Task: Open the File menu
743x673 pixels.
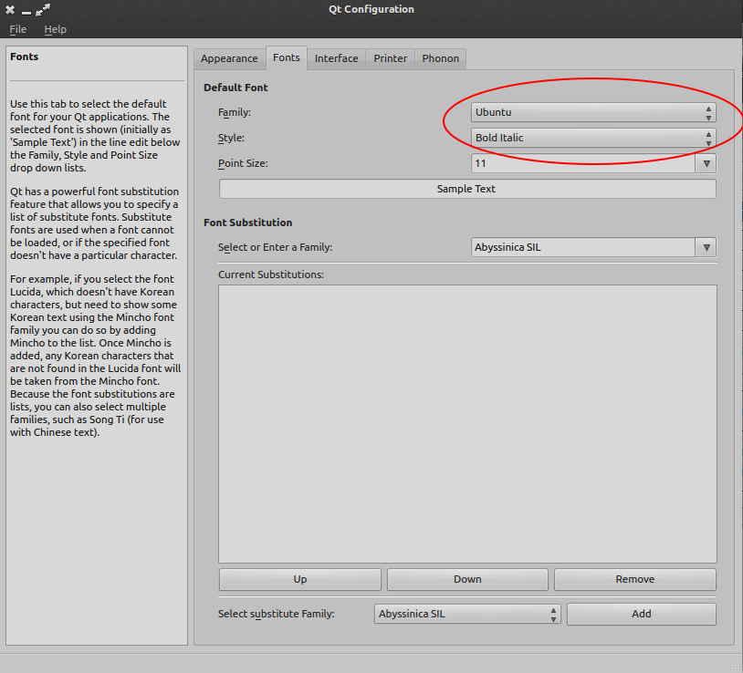Action: click(x=17, y=29)
